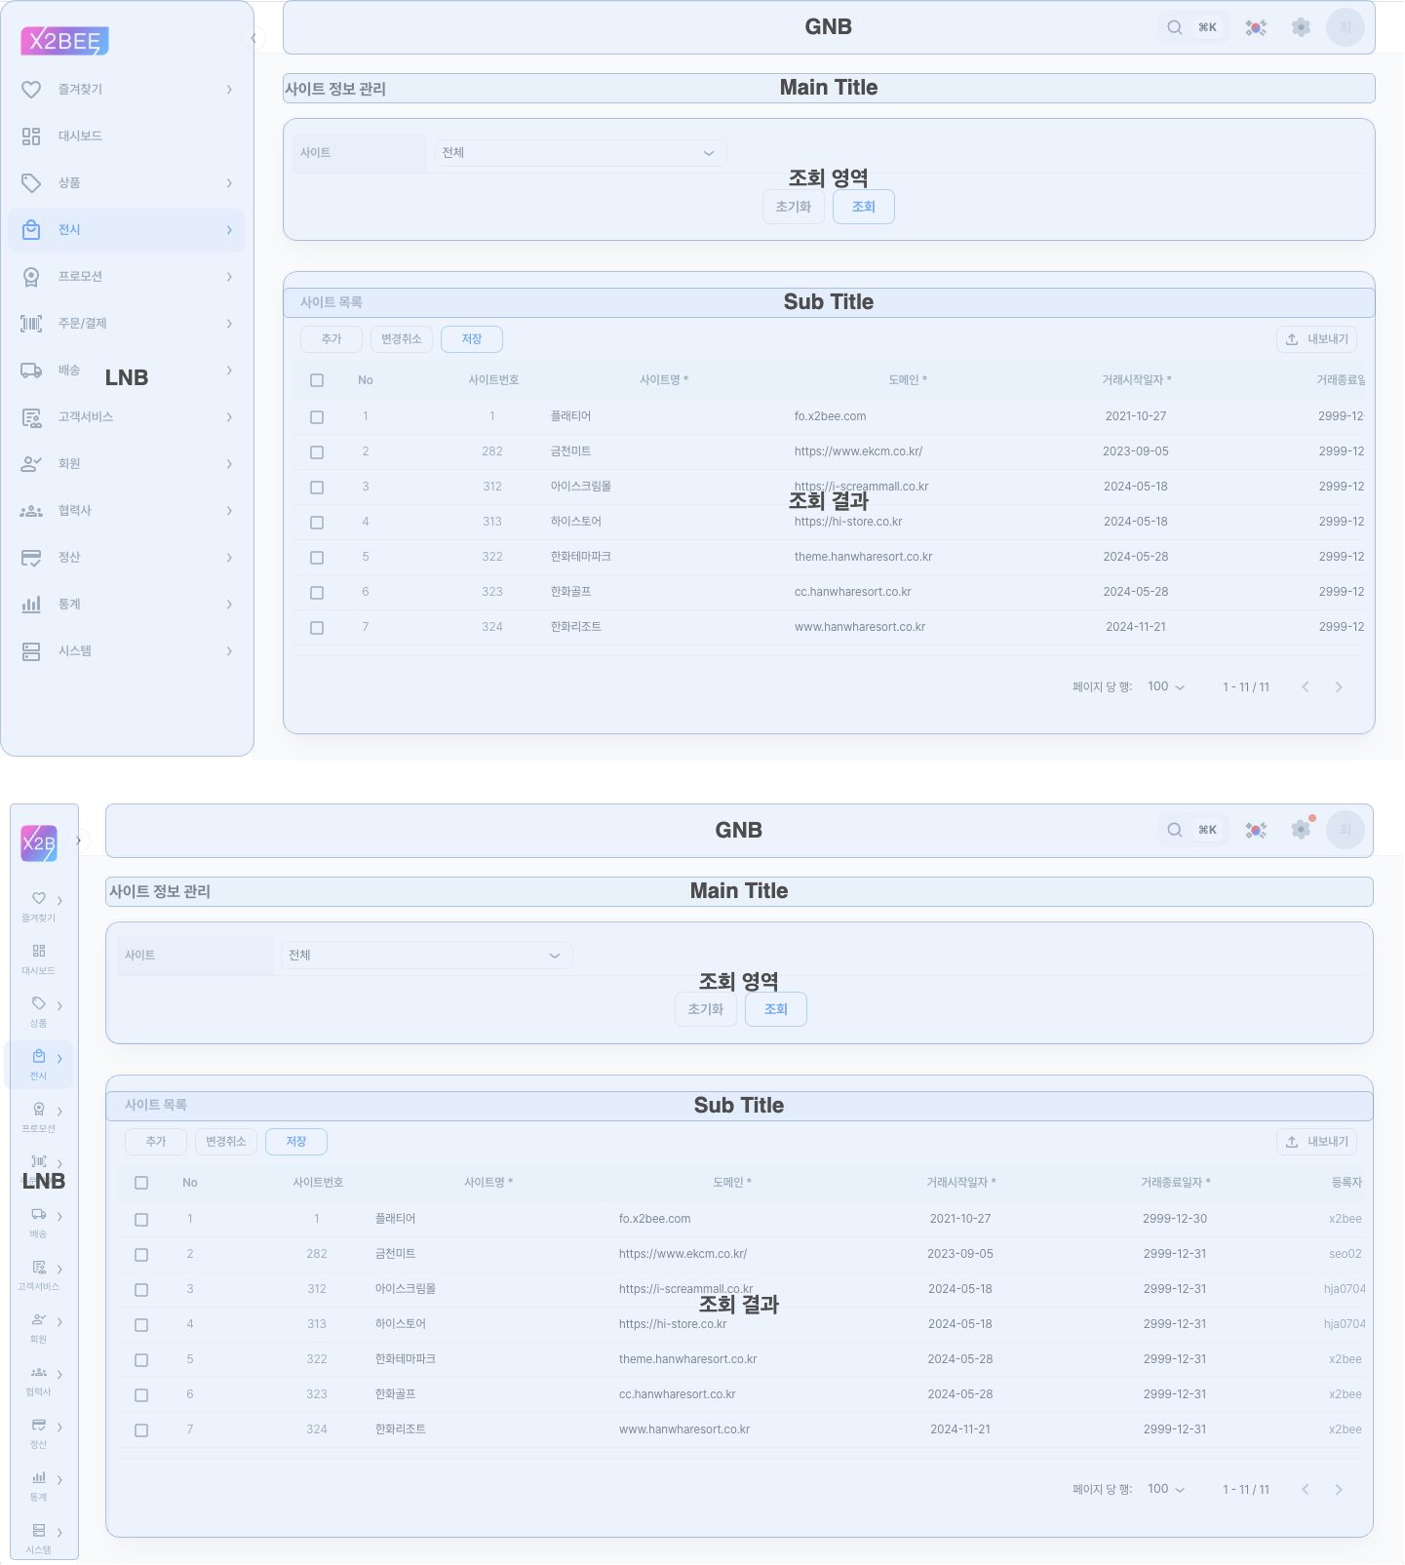Click 통계 bar chart icon in collapsed sidebar

39,1478
